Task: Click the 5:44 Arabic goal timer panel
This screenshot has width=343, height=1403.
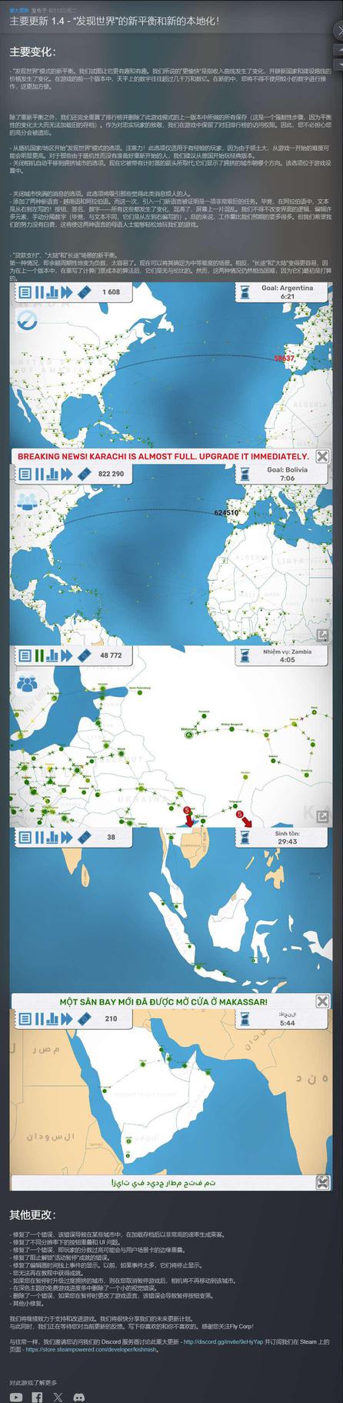Action: coord(281,1018)
